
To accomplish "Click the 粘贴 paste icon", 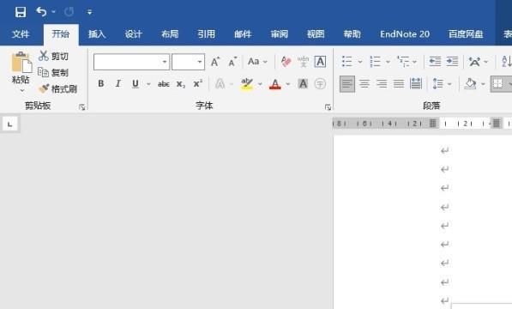I will [x=21, y=62].
